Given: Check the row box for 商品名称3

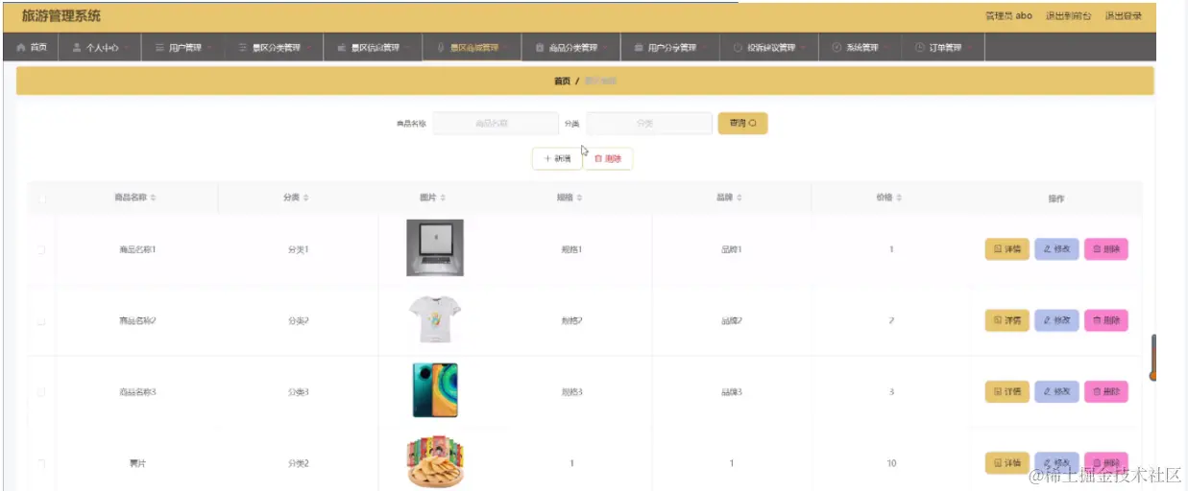Looking at the screenshot, I should (x=41, y=392).
